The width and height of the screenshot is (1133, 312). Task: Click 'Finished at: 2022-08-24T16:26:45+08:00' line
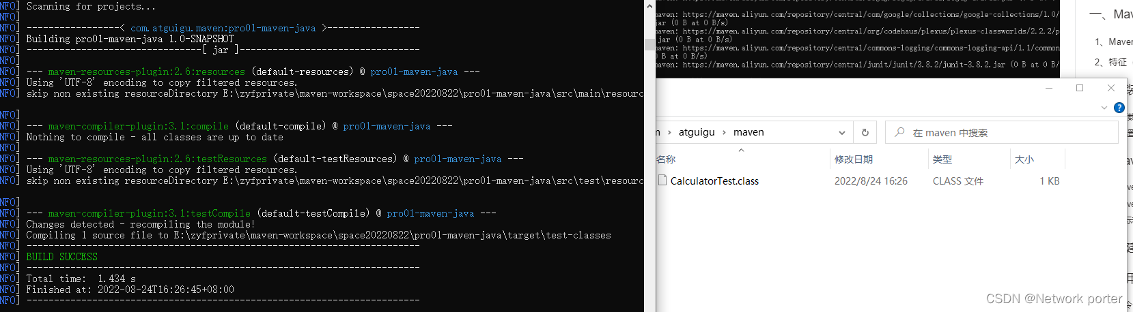[130, 290]
